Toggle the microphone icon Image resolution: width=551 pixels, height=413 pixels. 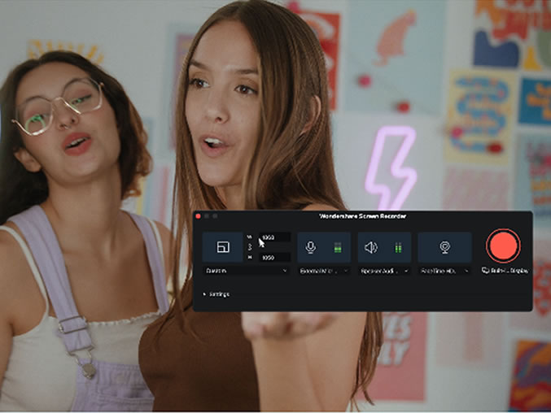pyautogui.click(x=311, y=247)
